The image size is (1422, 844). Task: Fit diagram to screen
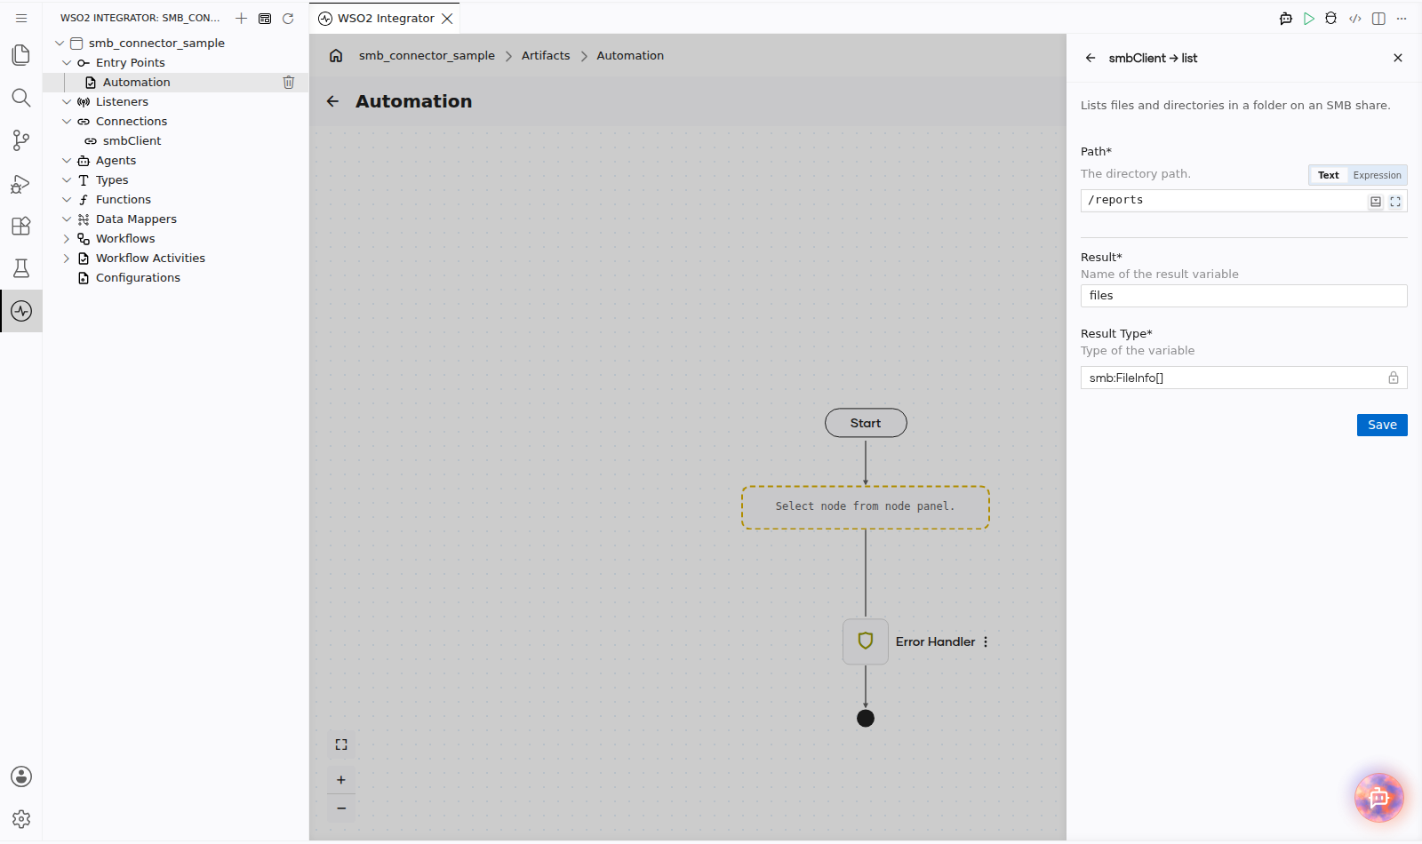coord(341,744)
